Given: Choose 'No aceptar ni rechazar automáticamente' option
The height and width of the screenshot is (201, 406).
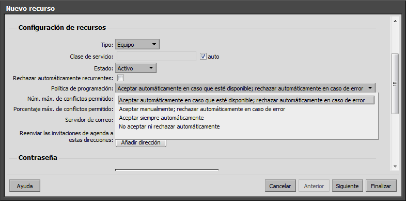Looking at the screenshot, I should point(169,127).
